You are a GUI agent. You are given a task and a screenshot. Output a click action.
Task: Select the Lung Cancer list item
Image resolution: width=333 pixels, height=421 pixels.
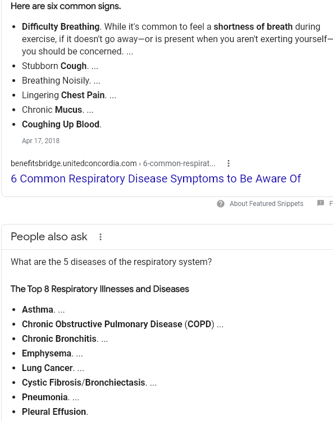pyautogui.click(x=53, y=368)
